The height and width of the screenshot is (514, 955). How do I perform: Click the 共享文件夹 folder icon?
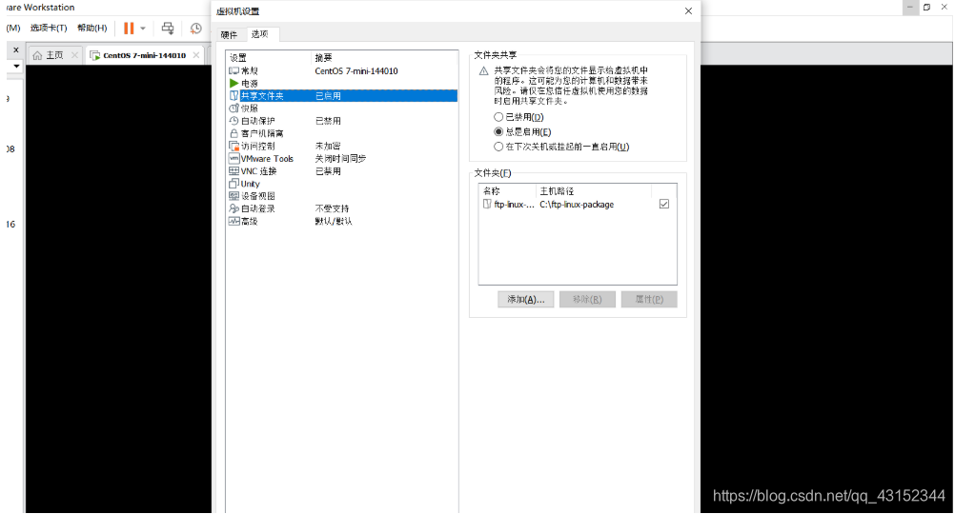coord(234,96)
